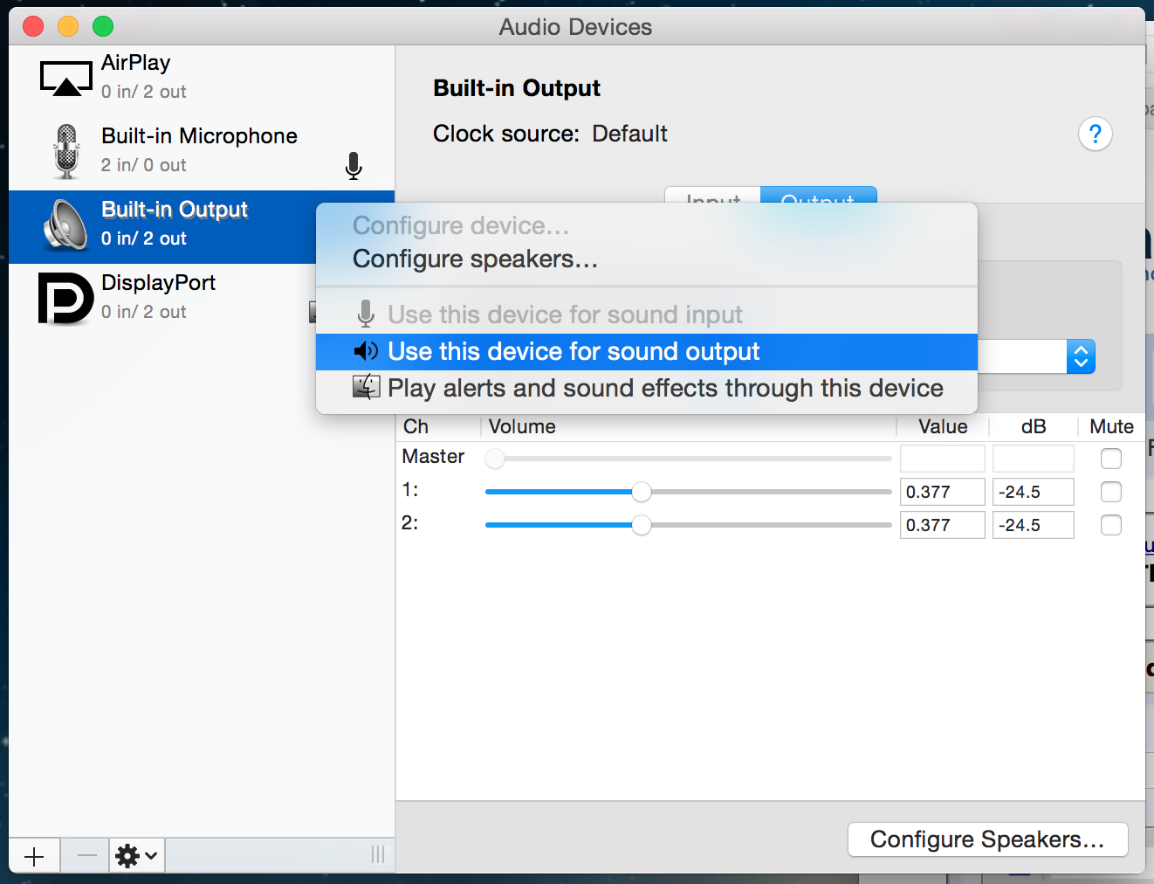Click the default input microphone indicator icon

[x=354, y=165]
